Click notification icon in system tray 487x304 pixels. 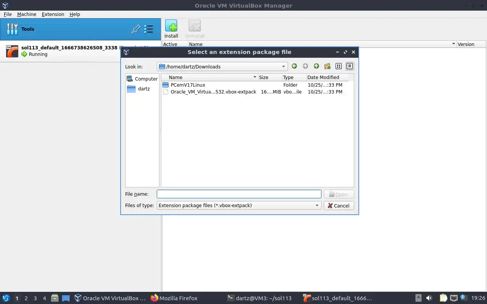[463, 298]
